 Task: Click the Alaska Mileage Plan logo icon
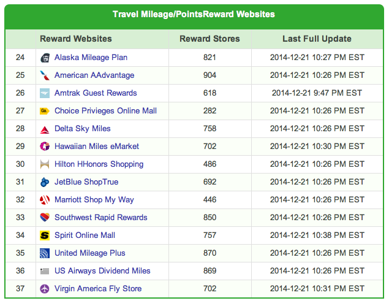pyautogui.click(x=45, y=58)
